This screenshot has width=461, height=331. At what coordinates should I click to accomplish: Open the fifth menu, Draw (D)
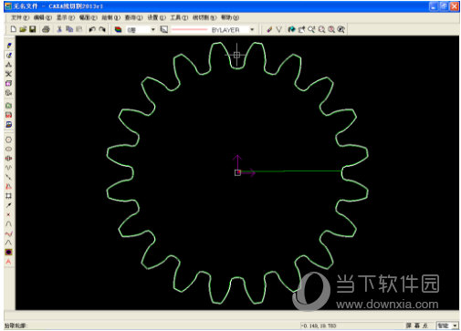111,17
